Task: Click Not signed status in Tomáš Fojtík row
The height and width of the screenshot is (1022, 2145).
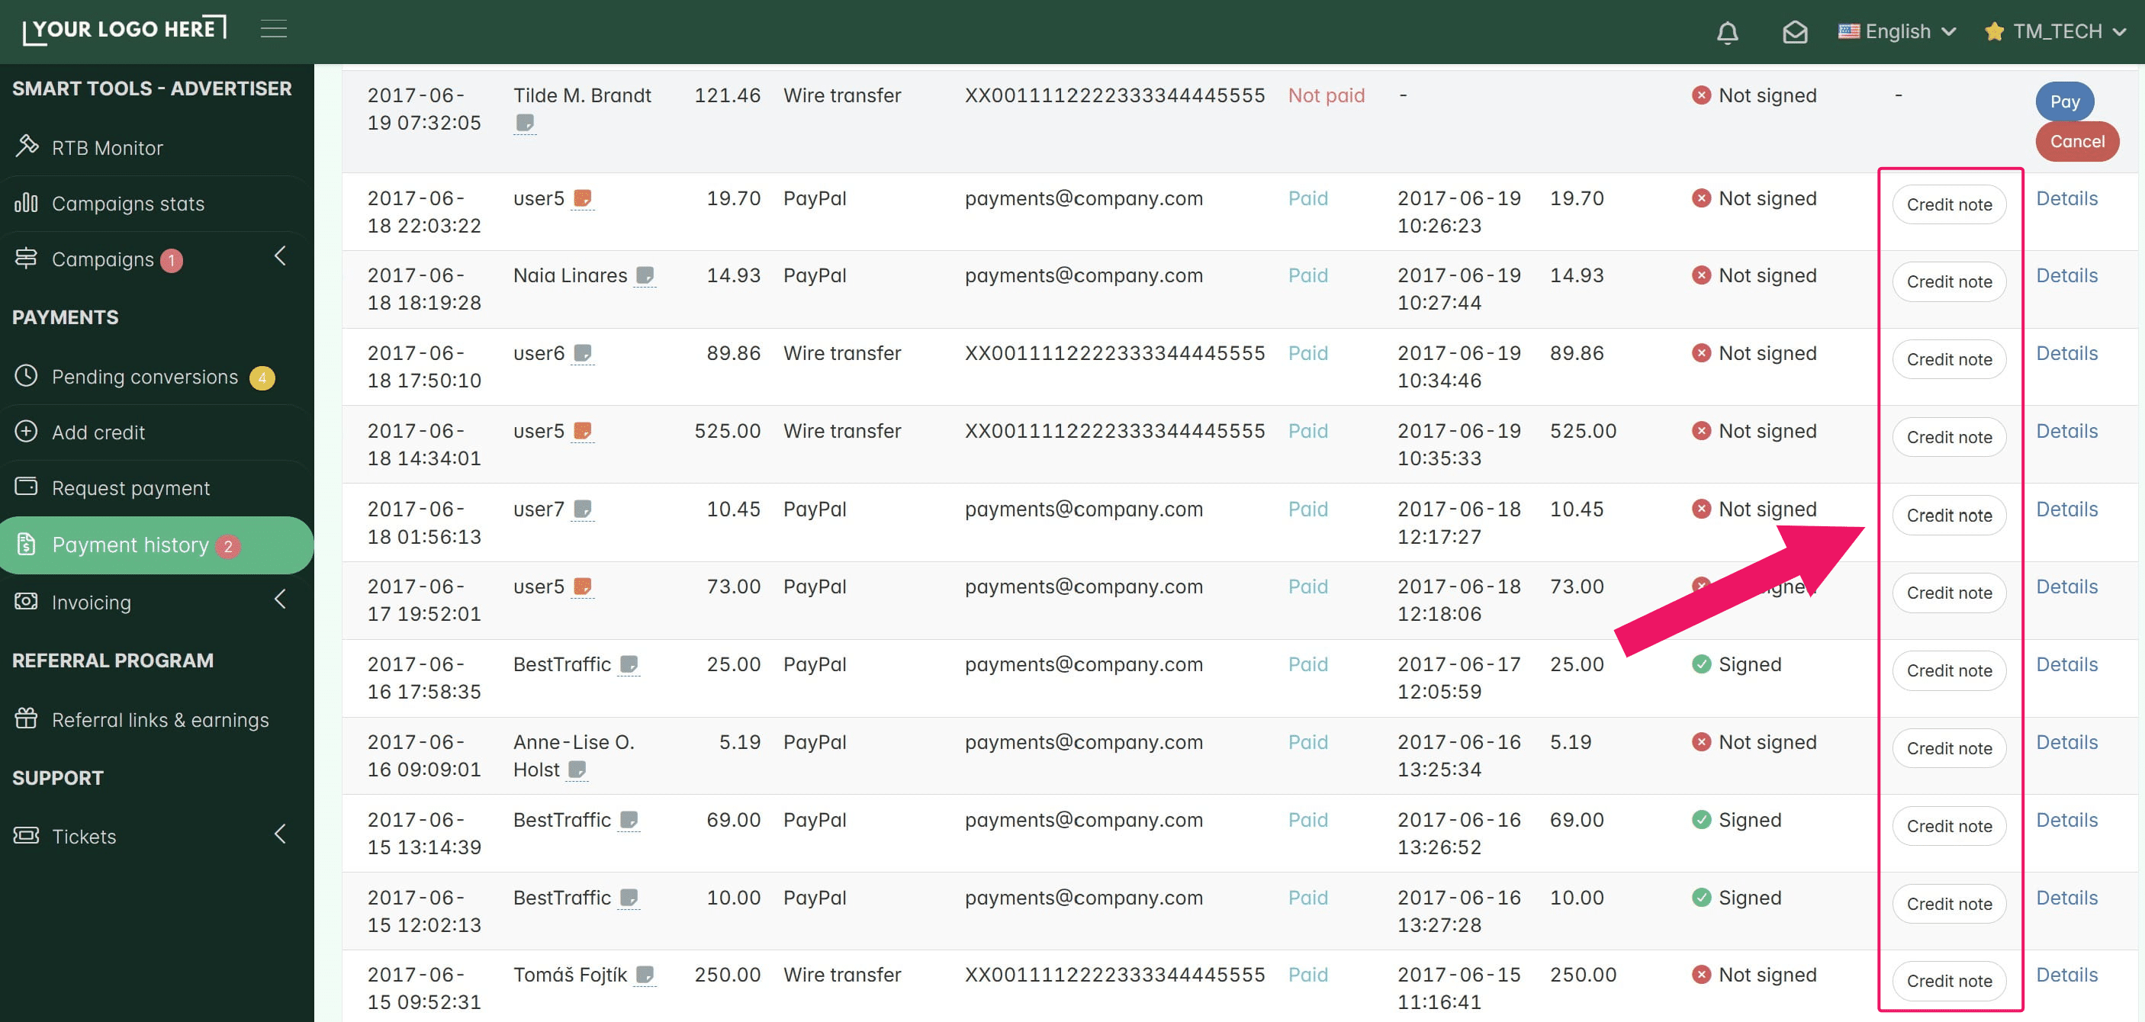Action: click(1754, 975)
